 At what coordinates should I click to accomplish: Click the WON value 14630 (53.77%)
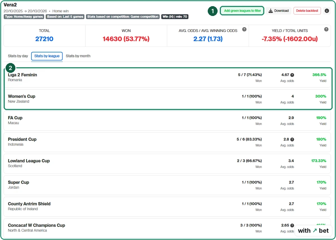(126, 39)
